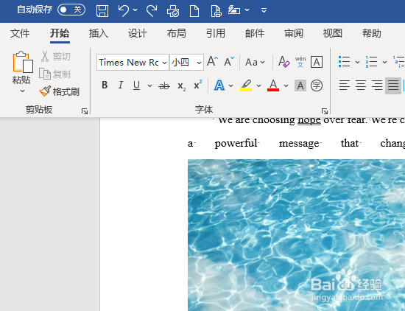Viewport: 405px width, 311px height.
Task: Switch to the 设计 tab
Action: [138, 34]
